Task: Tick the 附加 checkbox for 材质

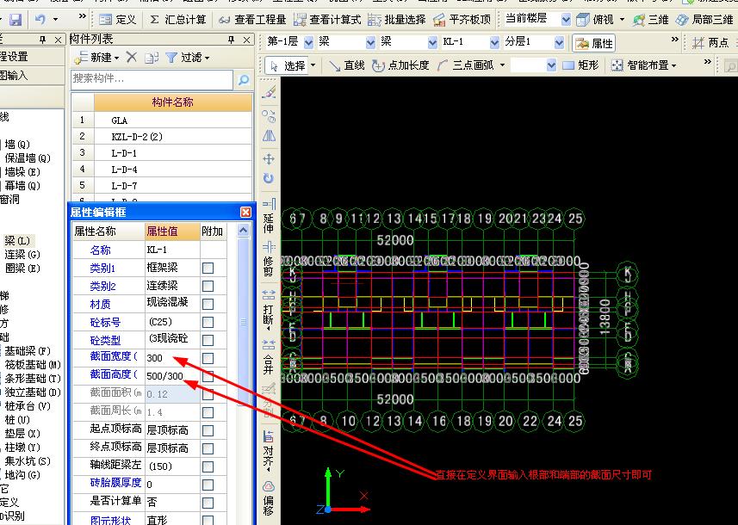Action: [208, 304]
